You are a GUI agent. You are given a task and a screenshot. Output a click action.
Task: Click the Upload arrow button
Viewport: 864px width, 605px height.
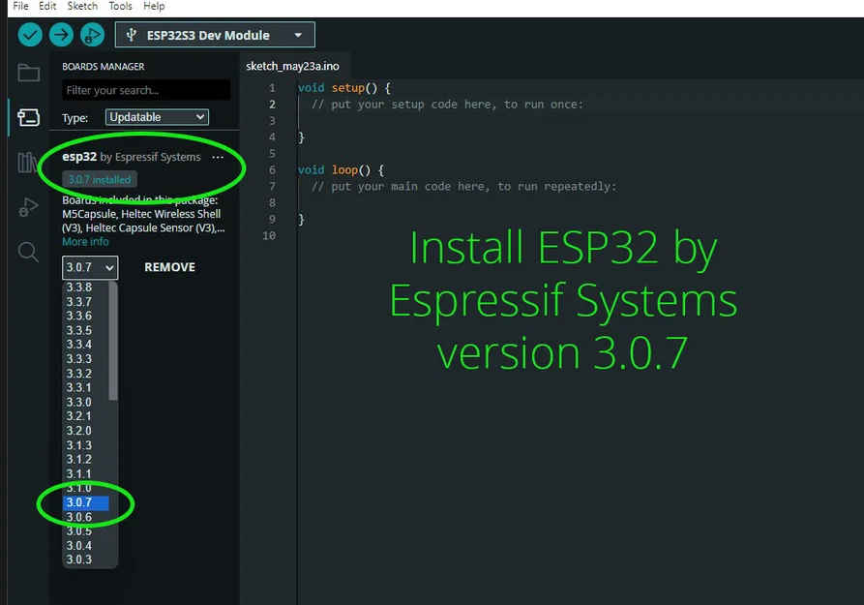click(x=61, y=35)
